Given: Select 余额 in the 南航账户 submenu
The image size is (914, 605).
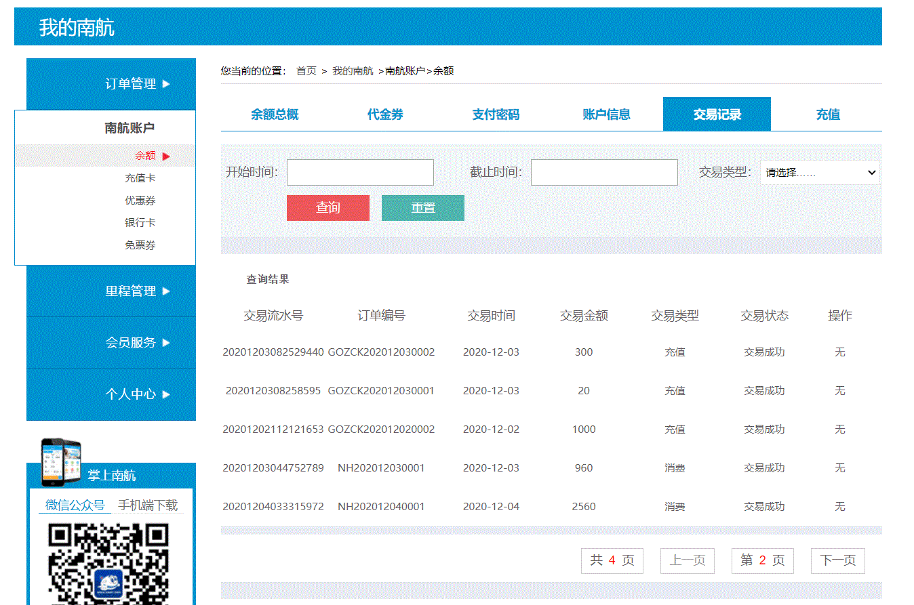Looking at the screenshot, I should 145,155.
